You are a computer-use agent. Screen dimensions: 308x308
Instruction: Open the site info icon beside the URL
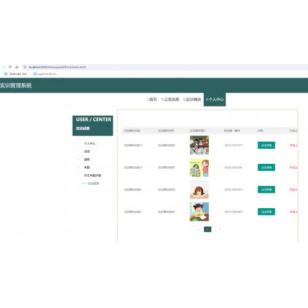coord(25,67)
